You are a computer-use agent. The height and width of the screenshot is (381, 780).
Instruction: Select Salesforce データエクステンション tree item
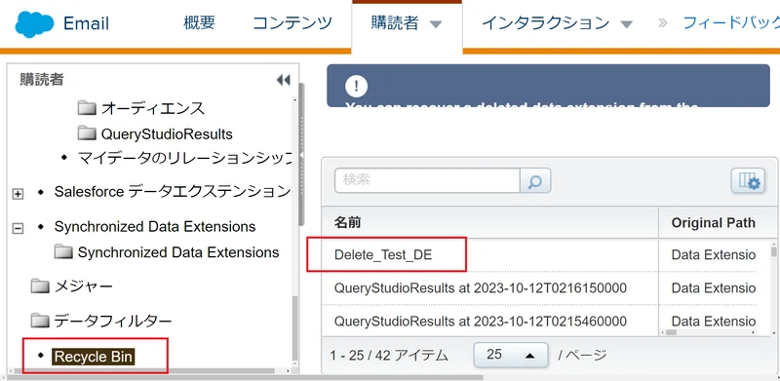[173, 192]
